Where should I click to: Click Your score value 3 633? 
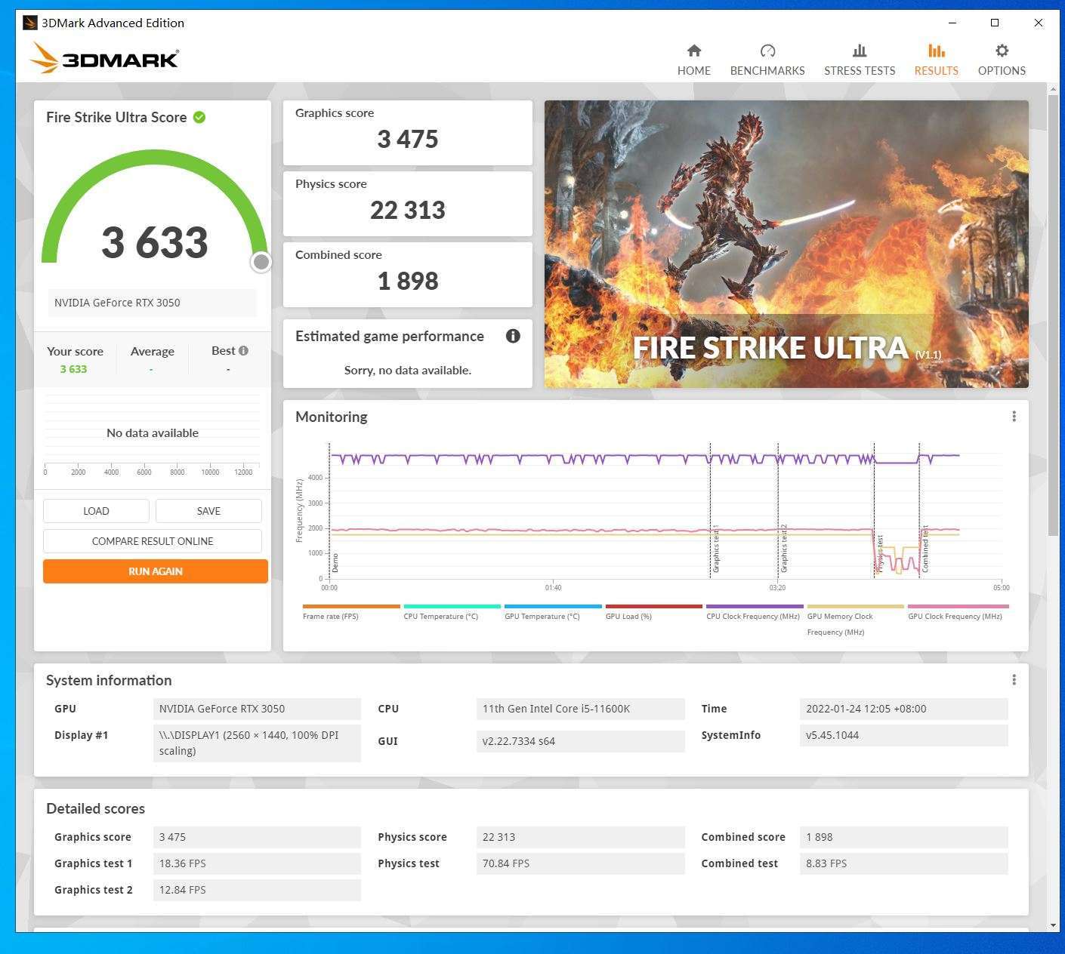[x=73, y=369]
